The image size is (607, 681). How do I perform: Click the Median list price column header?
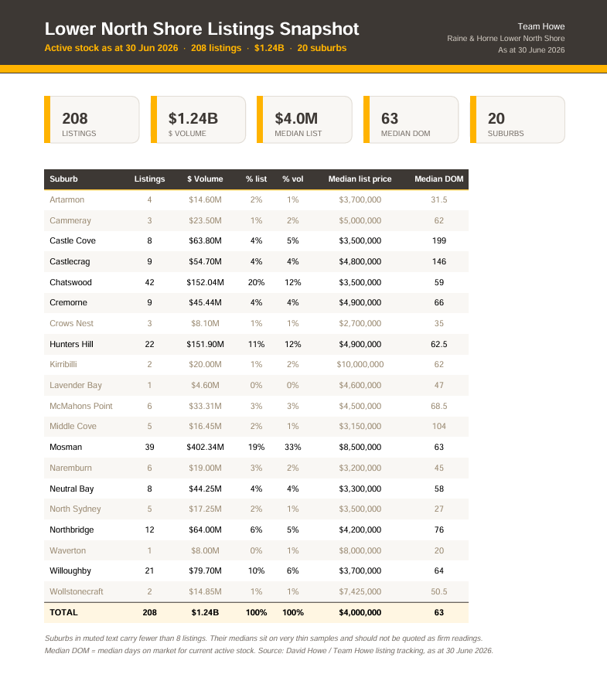[x=360, y=179]
